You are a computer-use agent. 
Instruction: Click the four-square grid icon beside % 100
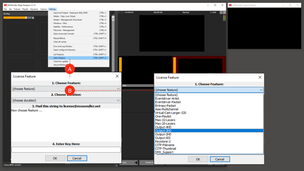pos(221,13)
